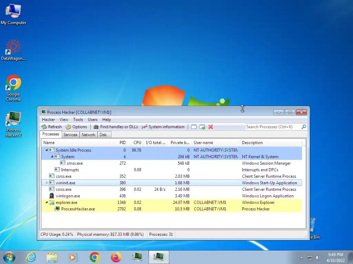Sort by the Description column header
353x264 pixels.
click(x=271, y=143)
